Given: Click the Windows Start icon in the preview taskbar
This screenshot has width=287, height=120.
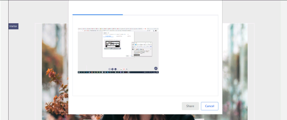Looking at the screenshot, I should (79, 72).
